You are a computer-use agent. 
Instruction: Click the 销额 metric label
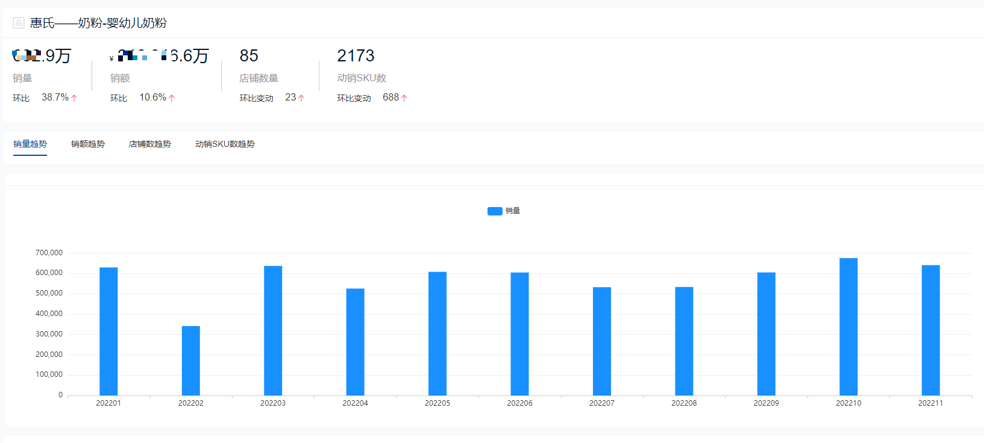[120, 78]
